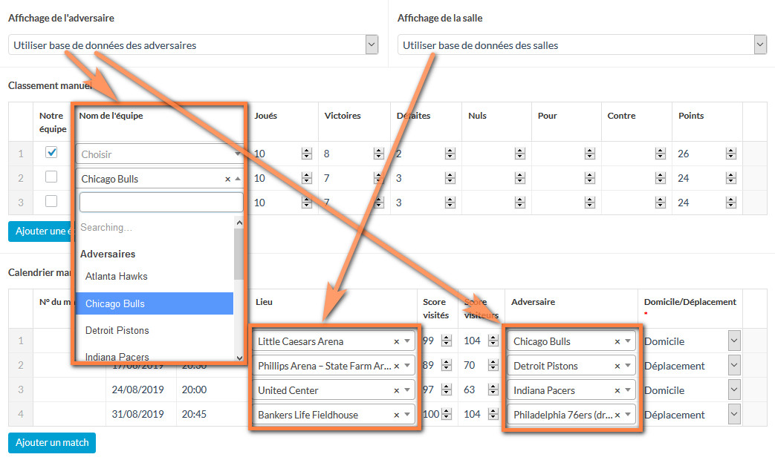
Task: Adjust Victoires stepper in row 1
Action: click(x=379, y=154)
